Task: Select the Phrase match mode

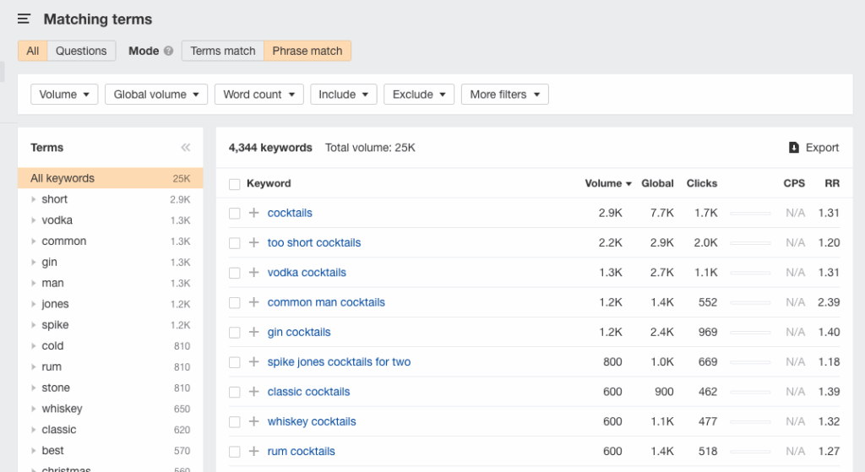Action: click(x=307, y=51)
